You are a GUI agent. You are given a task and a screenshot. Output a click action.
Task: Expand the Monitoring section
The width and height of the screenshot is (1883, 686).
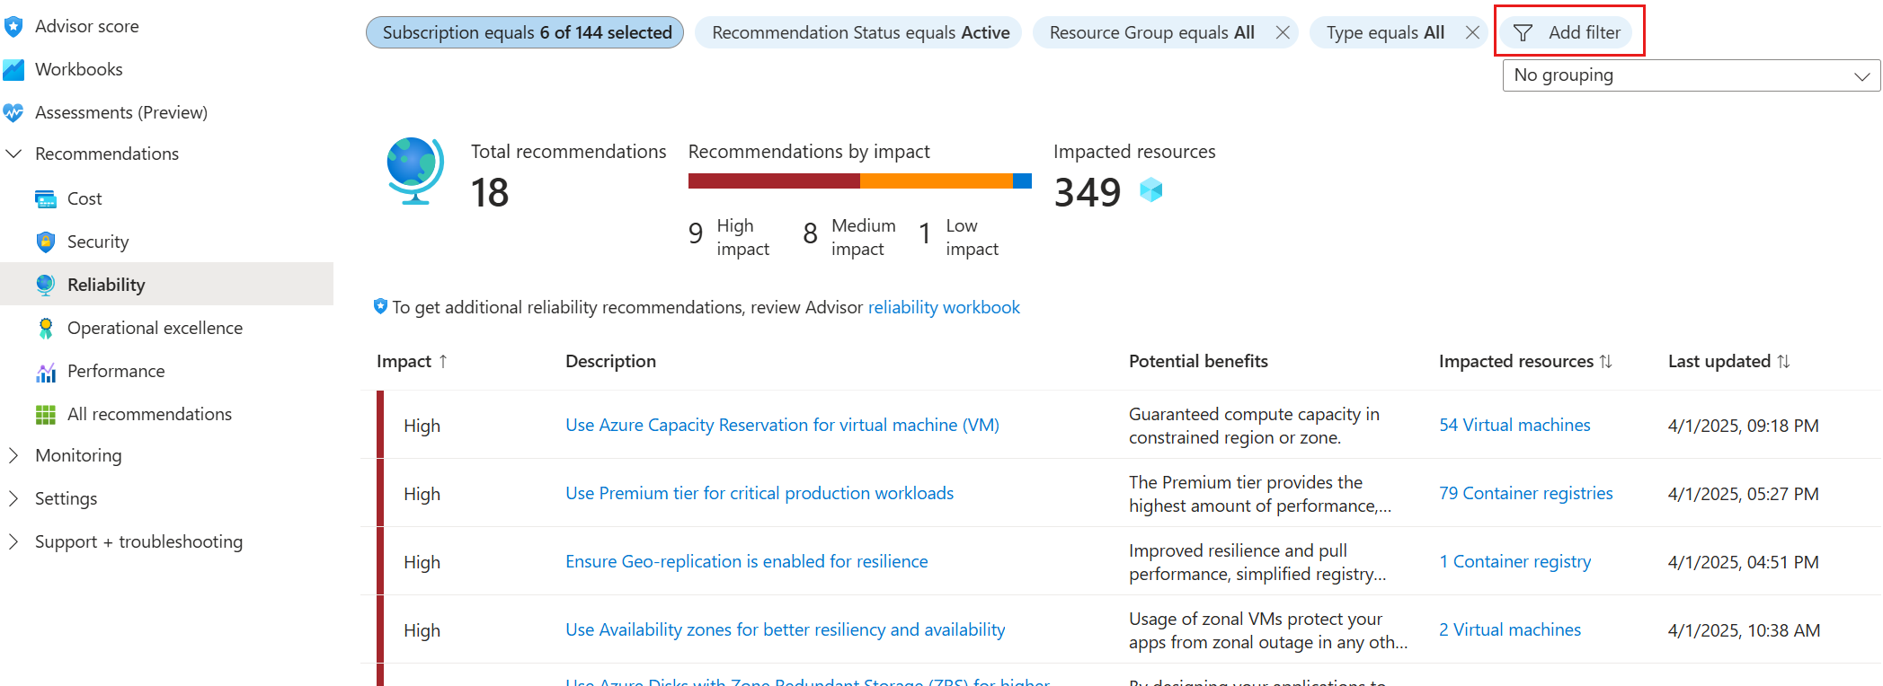coord(13,455)
